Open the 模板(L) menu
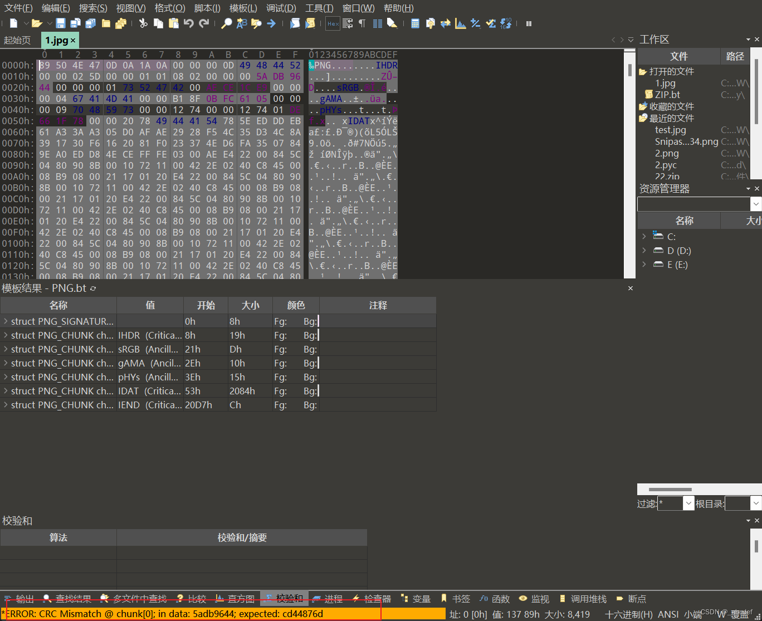The height and width of the screenshot is (621, 762). (x=243, y=8)
